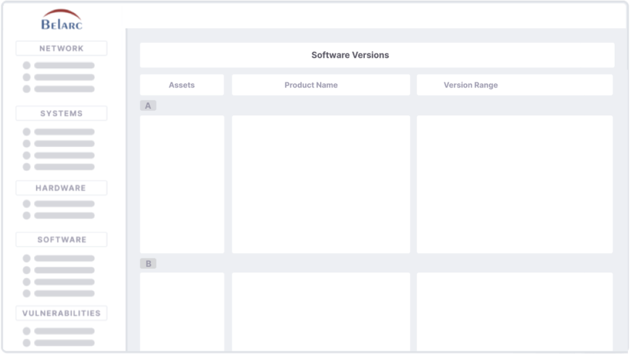Image resolution: width=630 pixels, height=354 pixels.
Task: Collapse the group labeled B
Action: [x=148, y=264]
